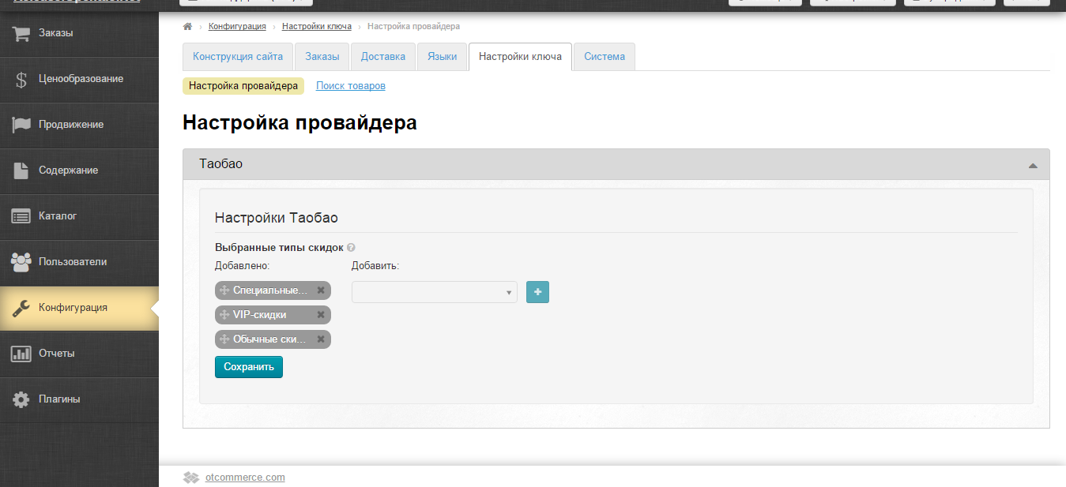Switch to the Доставка tab

click(x=383, y=57)
